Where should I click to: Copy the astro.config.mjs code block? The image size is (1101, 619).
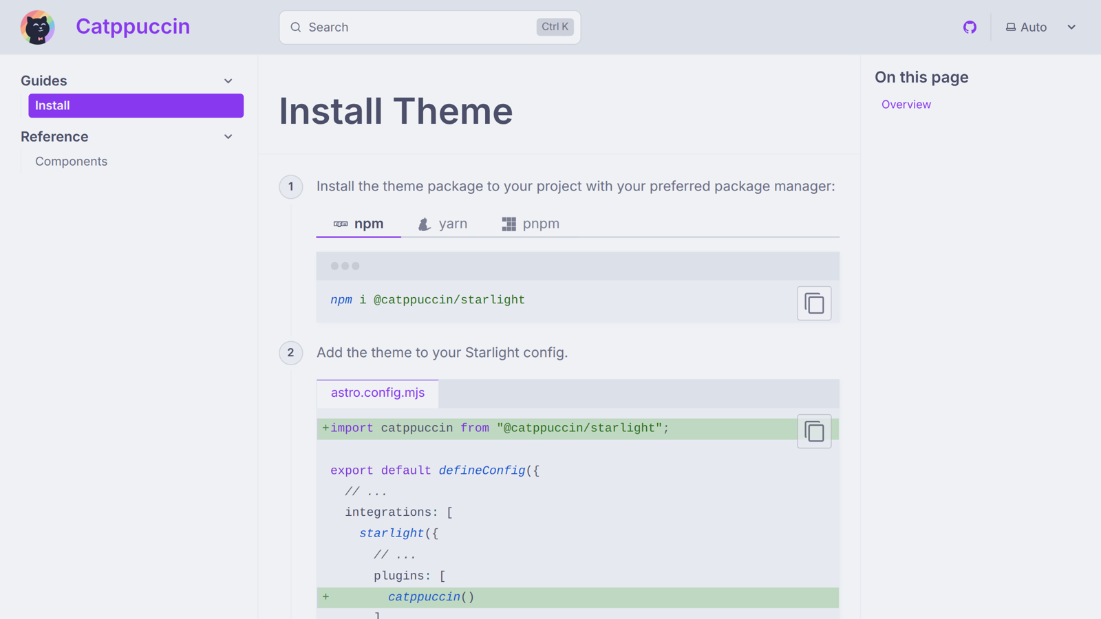tap(814, 431)
